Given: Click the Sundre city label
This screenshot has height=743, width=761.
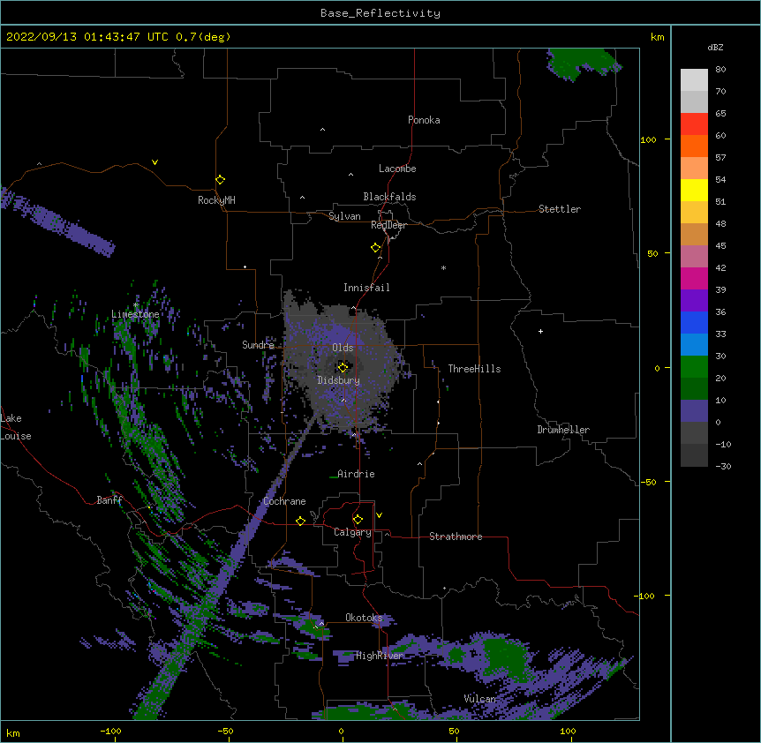Looking at the screenshot, I should (x=258, y=345).
